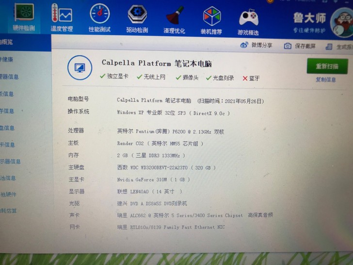Open 硬件检测 hardware detection icon
This screenshot has height=265, width=353.
click(24, 13)
